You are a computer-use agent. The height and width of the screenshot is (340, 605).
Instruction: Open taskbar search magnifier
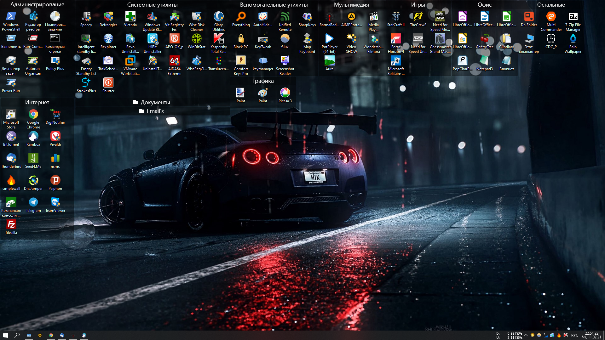coord(17,335)
